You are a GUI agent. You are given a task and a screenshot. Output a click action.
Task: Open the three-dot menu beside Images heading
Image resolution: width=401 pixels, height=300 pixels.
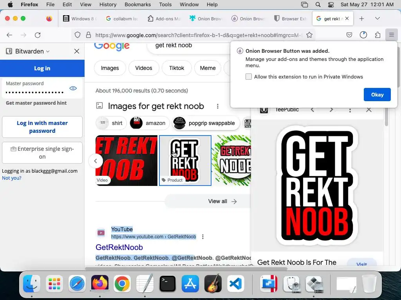pos(218,106)
